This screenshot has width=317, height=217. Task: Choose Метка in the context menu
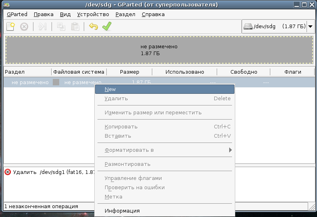point(165,197)
